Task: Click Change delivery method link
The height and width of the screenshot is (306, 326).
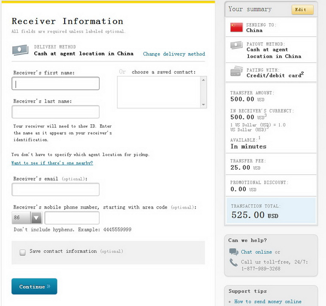Action: pos(174,54)
